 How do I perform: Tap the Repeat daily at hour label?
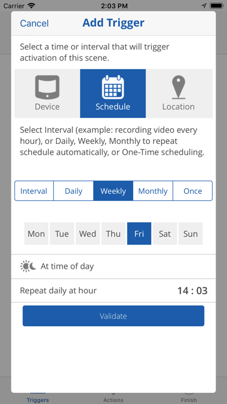coord(58,291)
